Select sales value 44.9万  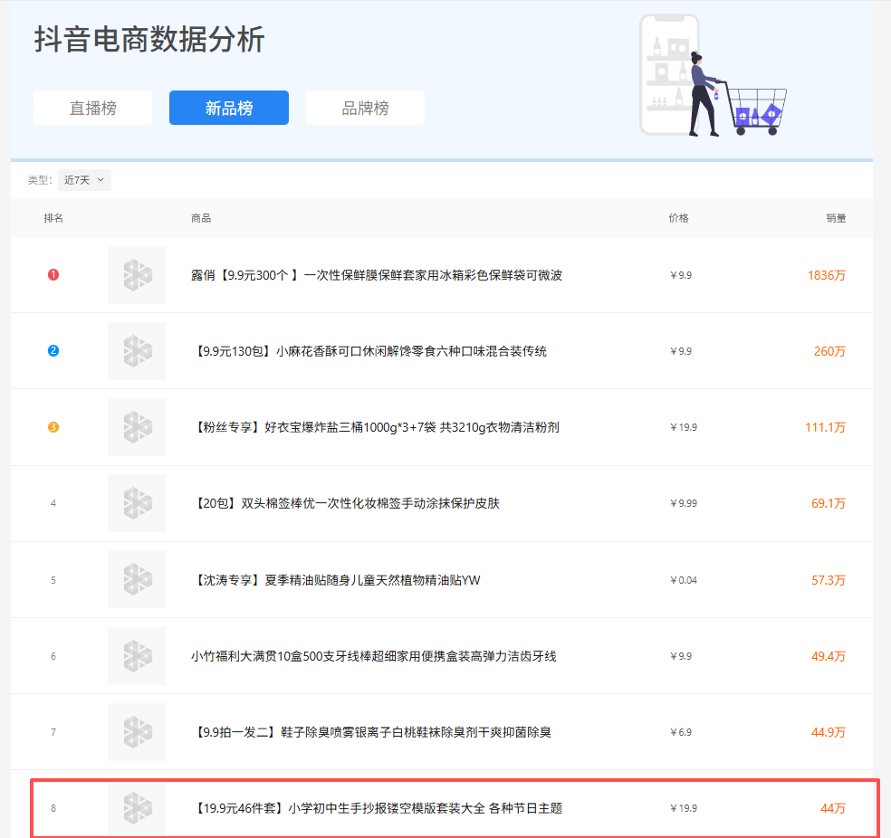[x=829, y=732]
